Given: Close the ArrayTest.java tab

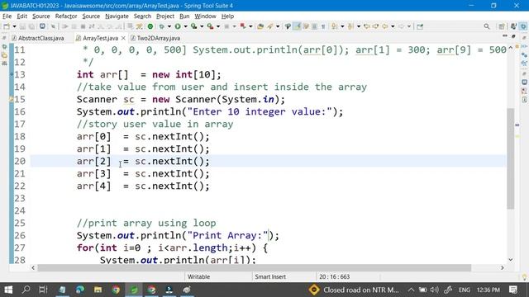Looking at the screenshot, I should point(123,38).
